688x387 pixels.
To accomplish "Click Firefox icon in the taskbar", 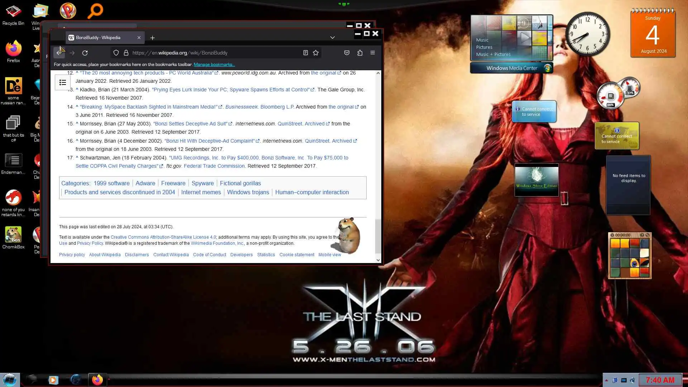I will (97, 379).
